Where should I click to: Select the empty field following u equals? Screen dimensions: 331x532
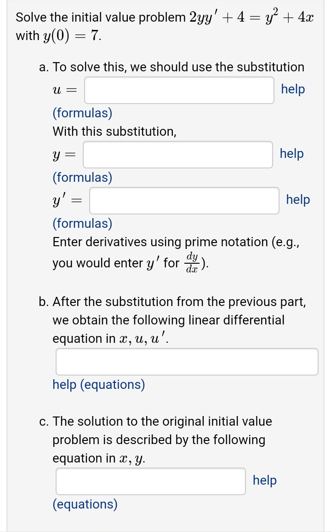[x=179, y=90]
